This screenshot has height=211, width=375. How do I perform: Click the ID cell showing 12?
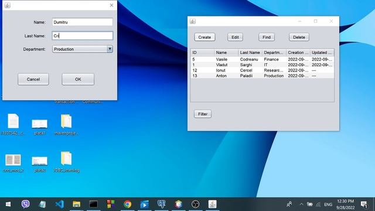[202, 70]
